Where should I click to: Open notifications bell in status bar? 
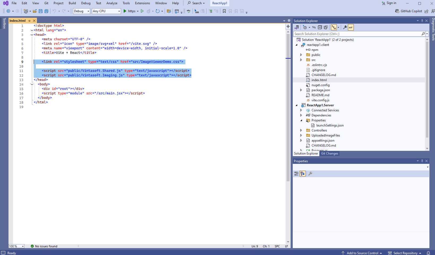click(x=428, y=253)
